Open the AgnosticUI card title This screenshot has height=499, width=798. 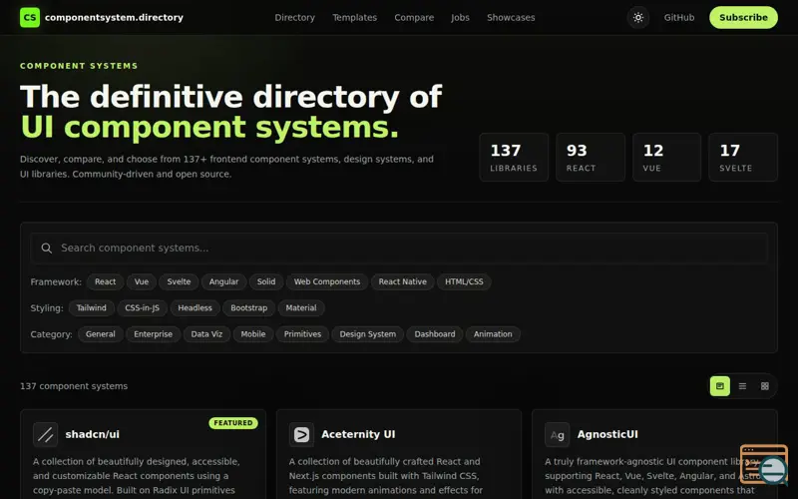point(607,434)
